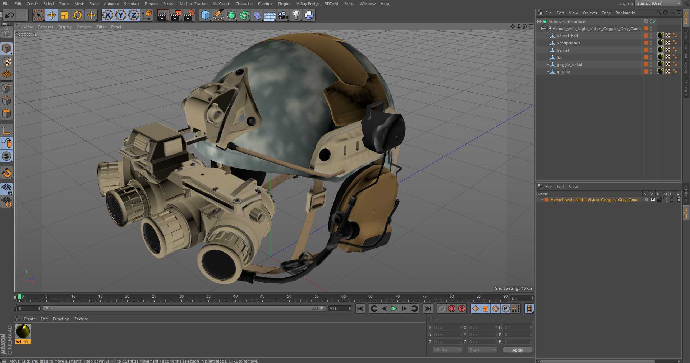Open the World coordinate dropdown
The width and height of the screenshot is (690, 363).
click(x=447, y=350)
